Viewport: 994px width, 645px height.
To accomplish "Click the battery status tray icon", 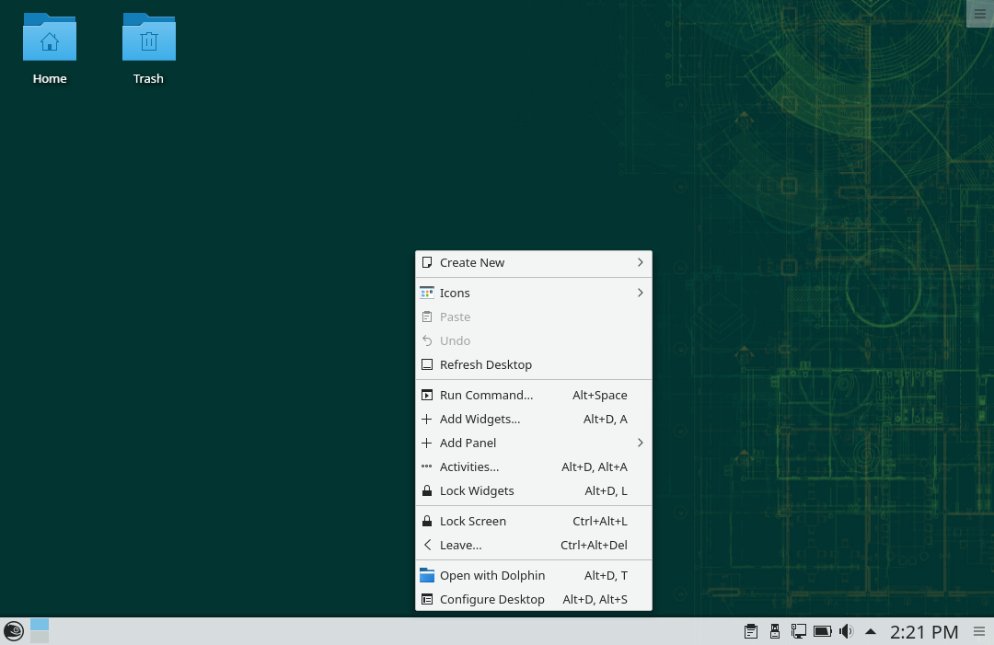I will (823, 631).
